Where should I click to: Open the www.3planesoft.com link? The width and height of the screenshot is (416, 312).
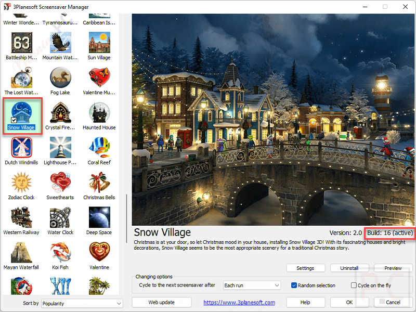239,302
